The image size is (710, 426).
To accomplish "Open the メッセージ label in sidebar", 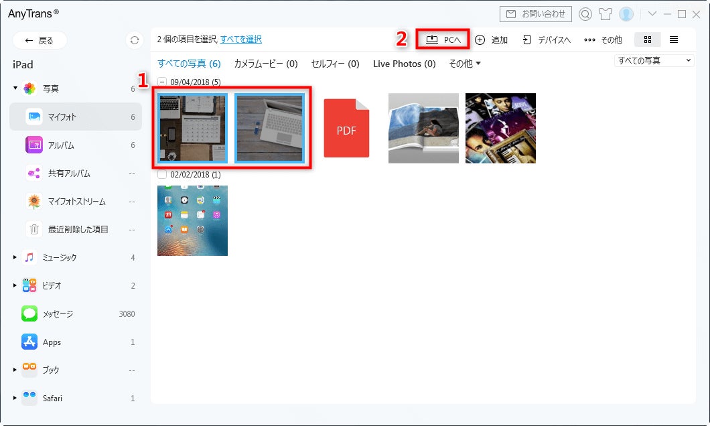I will click(58, 313).
